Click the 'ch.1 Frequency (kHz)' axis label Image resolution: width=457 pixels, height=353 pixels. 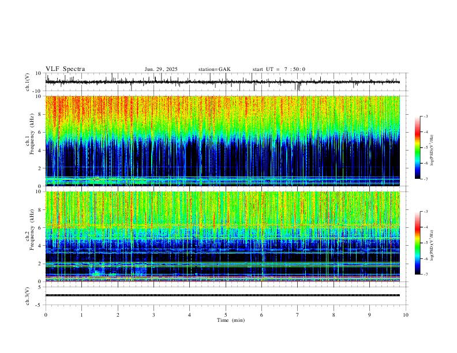(30, 134)
